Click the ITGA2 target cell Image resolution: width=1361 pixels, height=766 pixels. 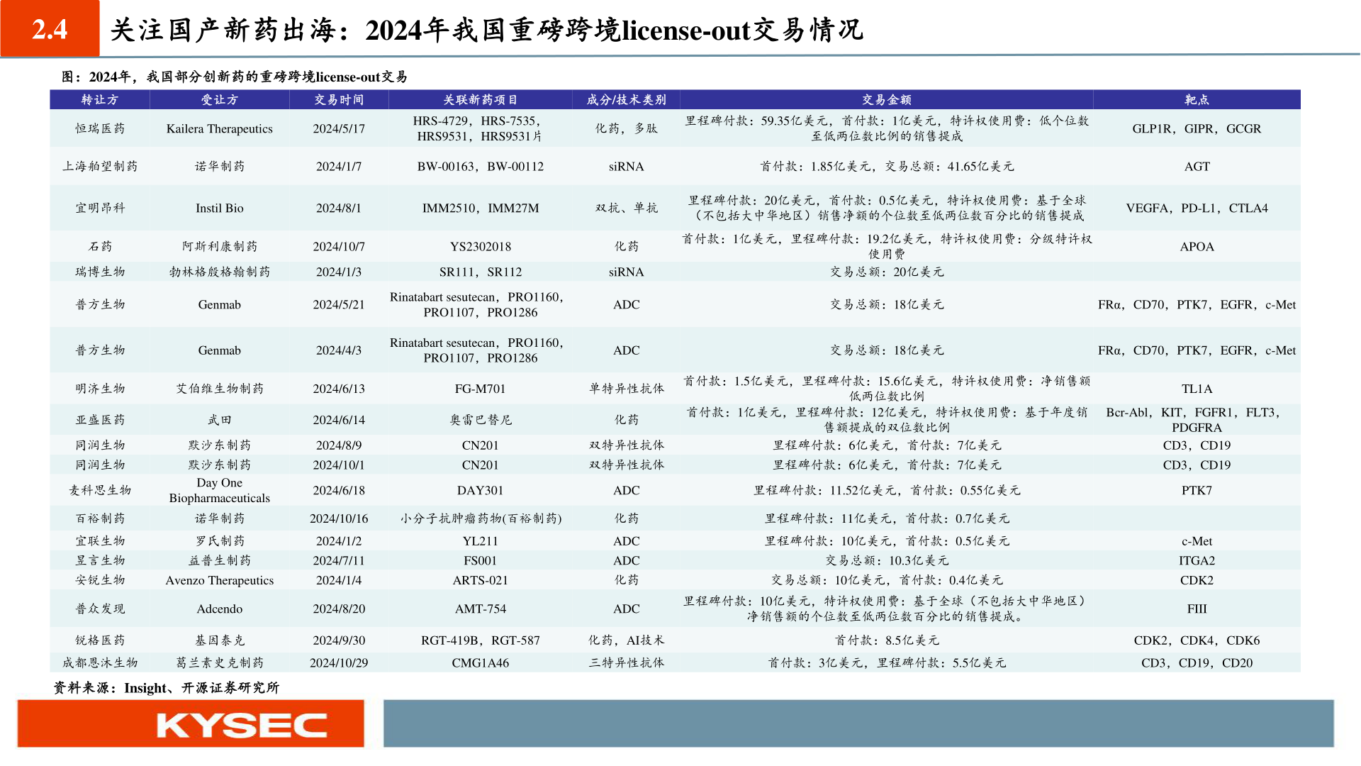(x=1197, y=560)
